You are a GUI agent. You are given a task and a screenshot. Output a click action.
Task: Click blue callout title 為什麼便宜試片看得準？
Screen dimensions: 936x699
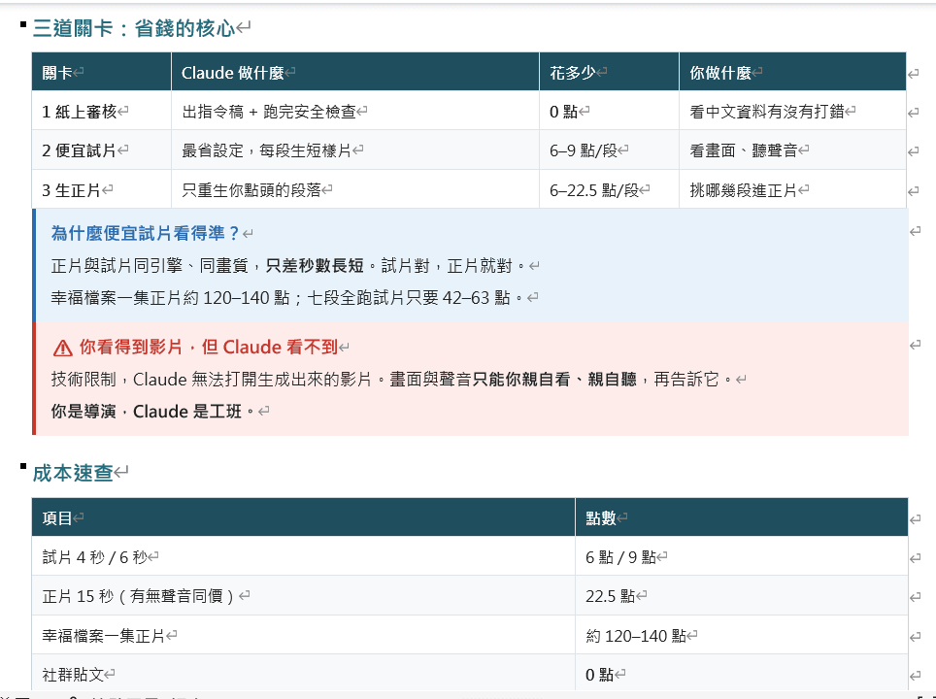(145, 233)
